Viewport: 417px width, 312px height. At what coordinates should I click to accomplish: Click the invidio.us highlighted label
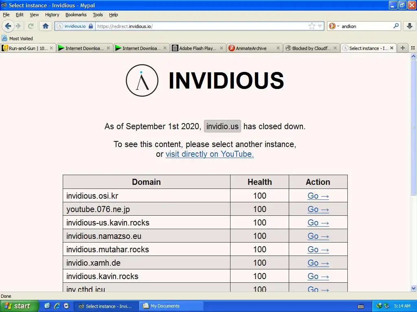[222, 126]
